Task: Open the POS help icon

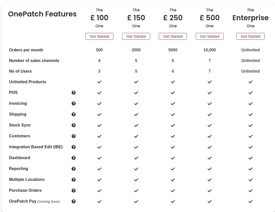Action: (73, 93)
